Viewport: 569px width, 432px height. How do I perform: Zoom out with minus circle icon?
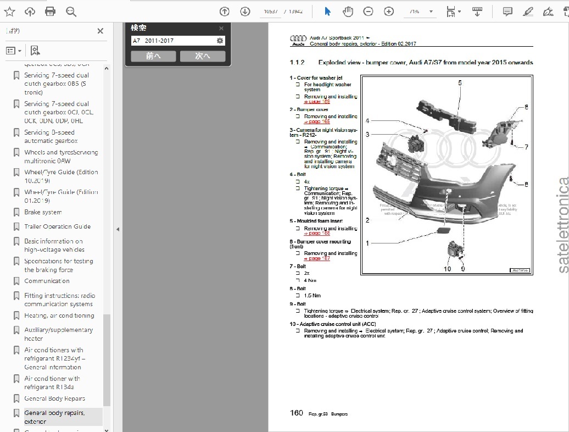(368, 12)
